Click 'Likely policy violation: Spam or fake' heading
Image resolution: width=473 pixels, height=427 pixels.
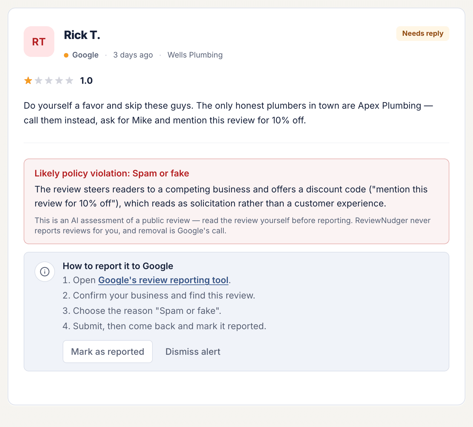point(112,173)
